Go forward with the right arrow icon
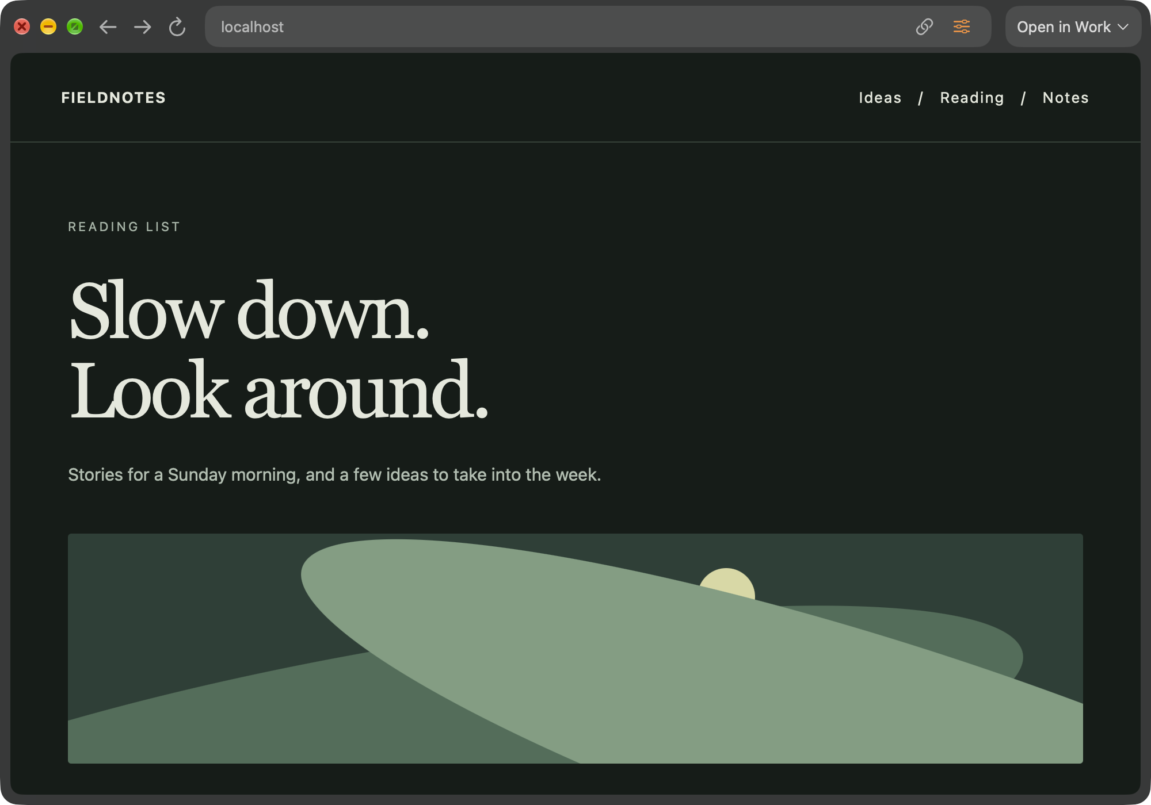The height and width of the screenshot is (805, 1151). click(142, 27)
